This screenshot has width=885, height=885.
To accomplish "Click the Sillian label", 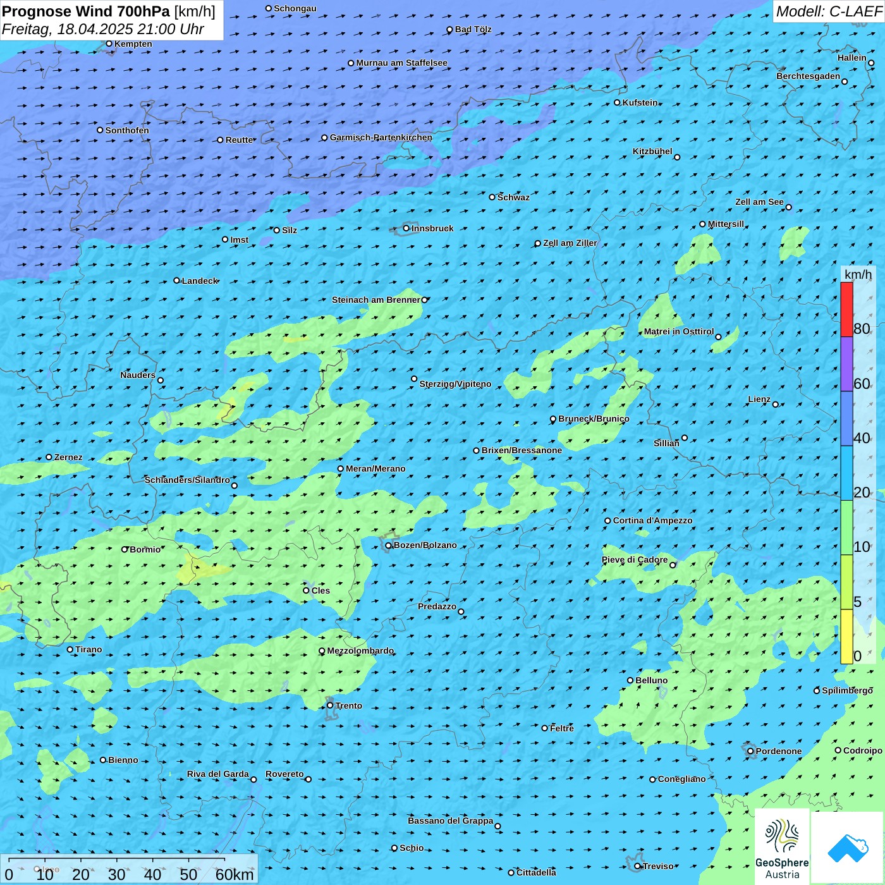I will click(x=666, y=443).
